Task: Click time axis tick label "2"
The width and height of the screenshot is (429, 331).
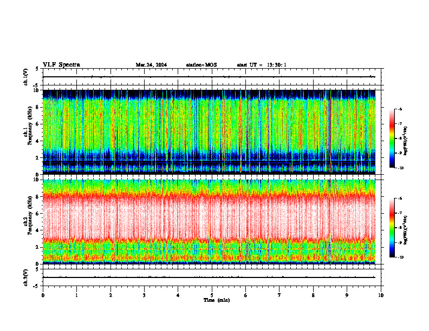Action: pos(110,295)
